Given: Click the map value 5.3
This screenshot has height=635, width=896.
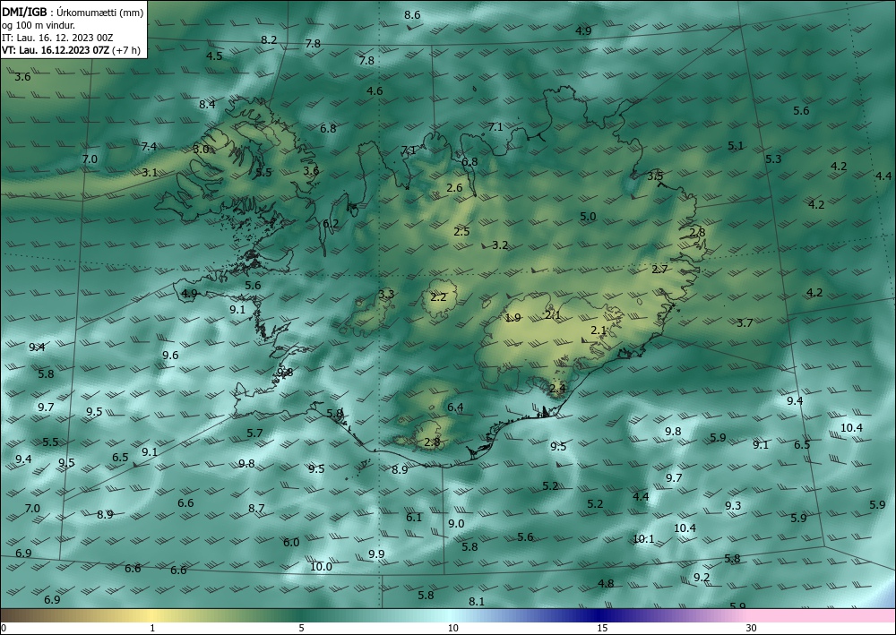Looking at the screenshot, I should coord(773,159).
